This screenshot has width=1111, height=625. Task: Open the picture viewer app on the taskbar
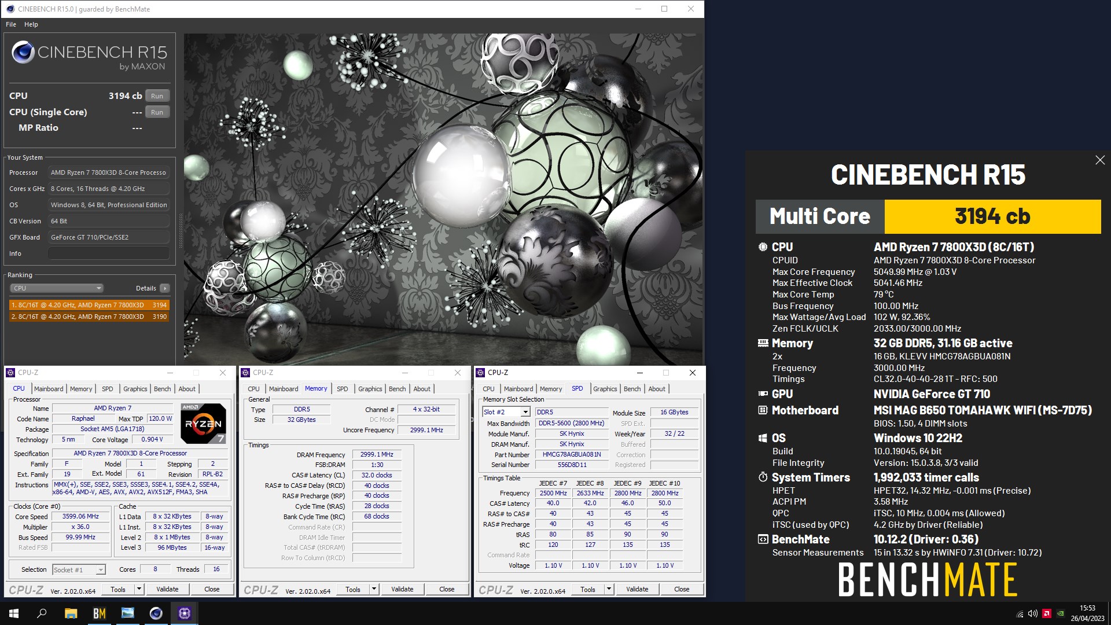[x=127, y=613]
